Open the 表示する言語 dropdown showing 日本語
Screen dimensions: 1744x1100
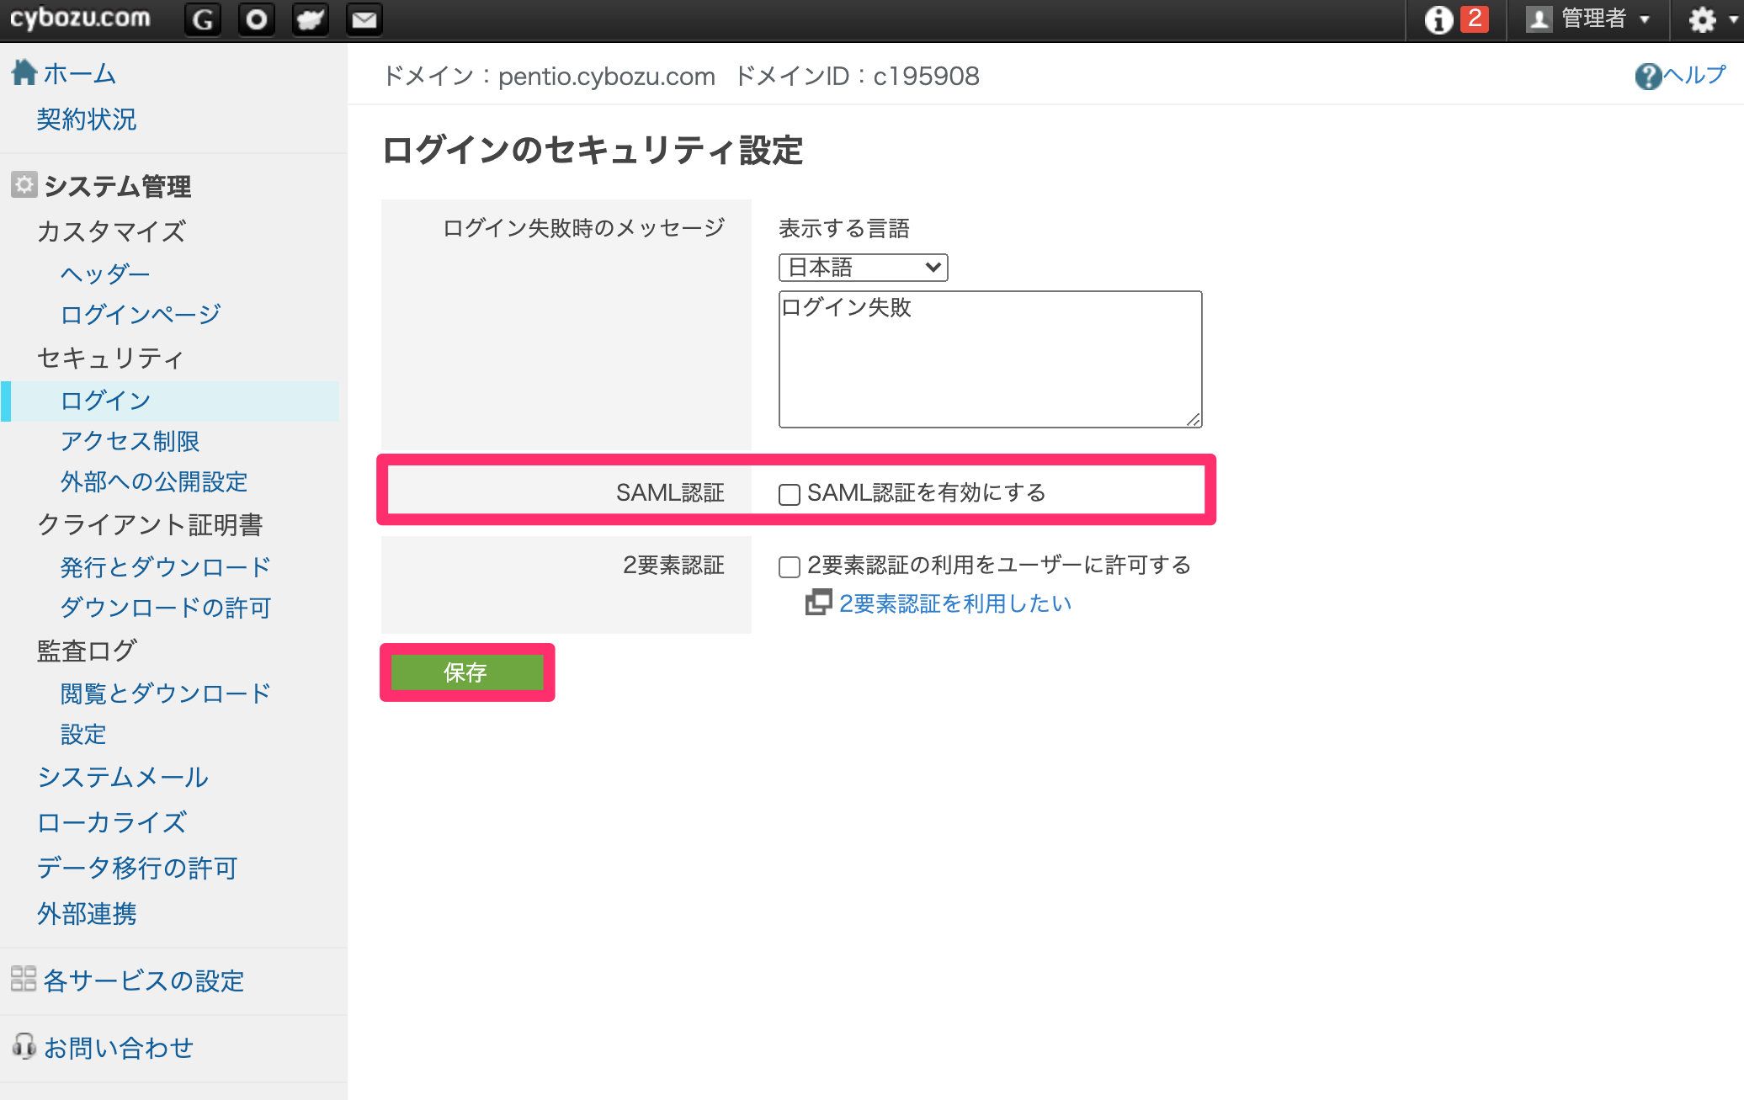(x=864, y=268)
